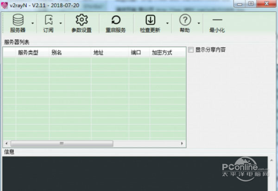Image resolution: width=278 pixels, height=191 pixels.
Task: Click the right scroll arrow of server list
Action: click(182, 143)
